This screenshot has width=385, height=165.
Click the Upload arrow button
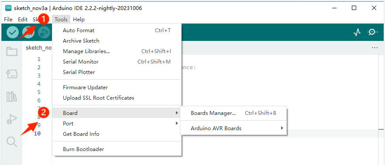point(28,33)
